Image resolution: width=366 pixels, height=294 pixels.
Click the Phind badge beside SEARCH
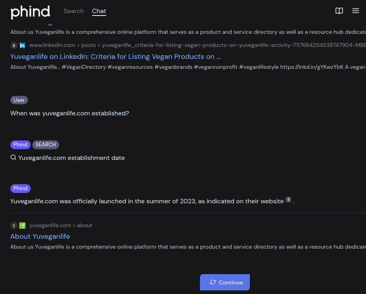[x=20, y=145]
